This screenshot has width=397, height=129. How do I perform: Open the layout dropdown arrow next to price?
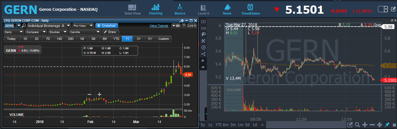[386, 9]
